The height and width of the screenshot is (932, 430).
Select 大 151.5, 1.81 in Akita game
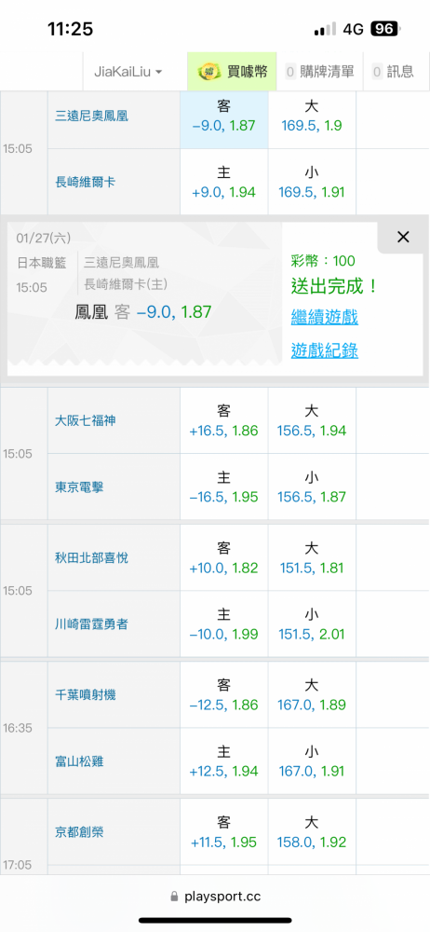[x=312, y=557]
